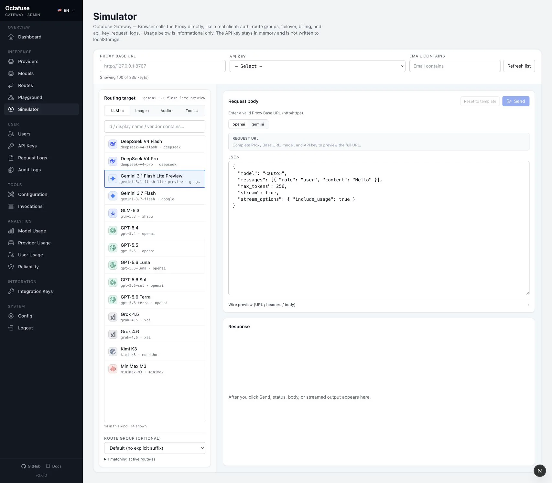Click inside the JSON request body editor
Viewport: 552px width, 483px height.
click(x=379, y=228)
